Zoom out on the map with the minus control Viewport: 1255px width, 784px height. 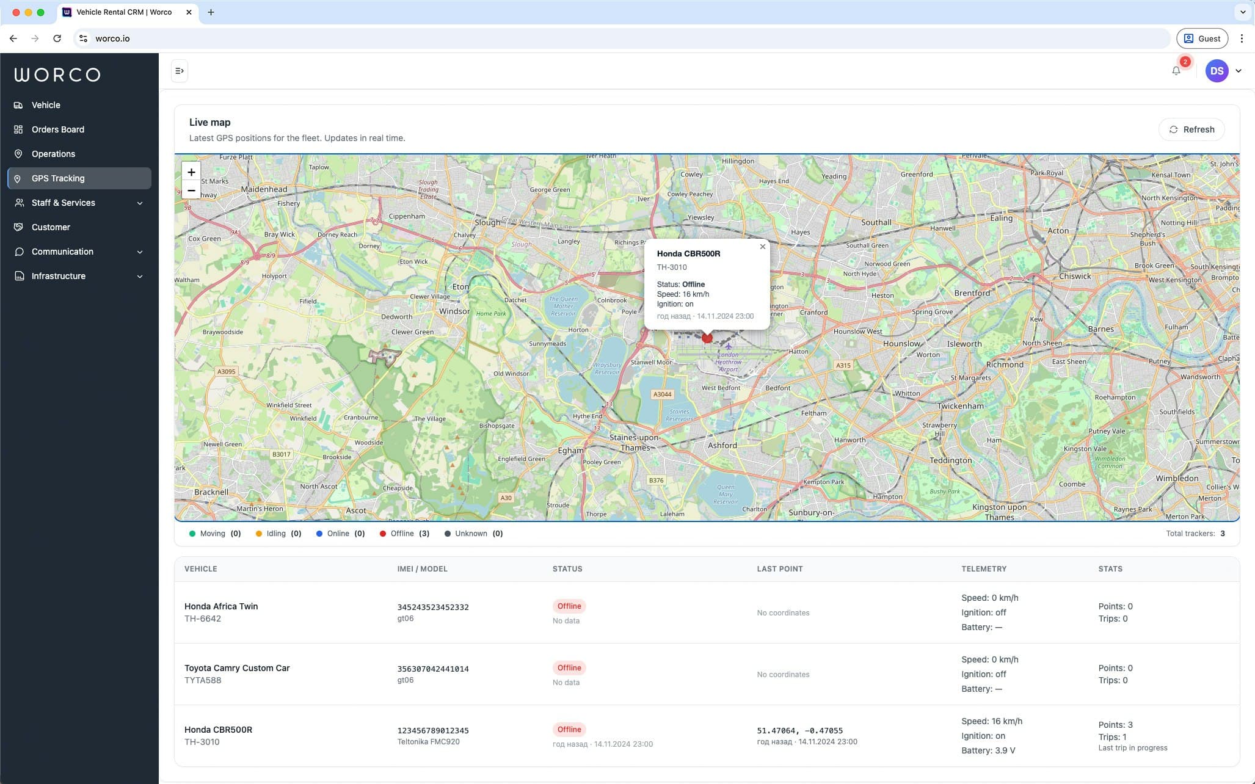(191, 191)
